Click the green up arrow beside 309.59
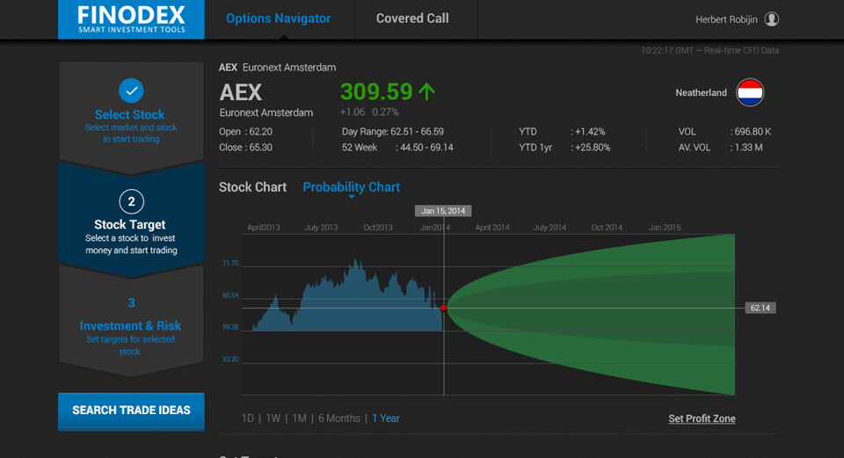 427,91
